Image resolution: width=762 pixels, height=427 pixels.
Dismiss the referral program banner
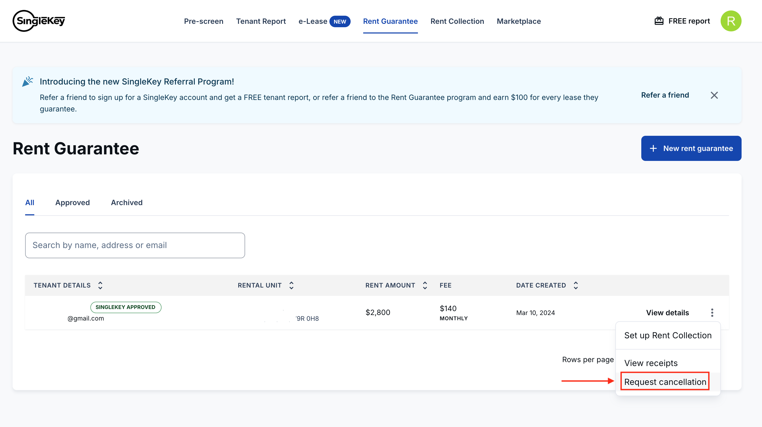click(714, 95)
